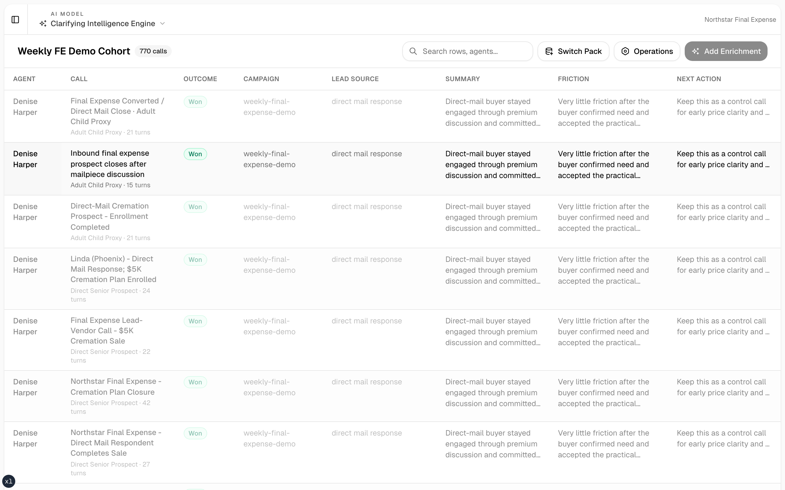This screenshot has height=490, width=785.
Task: Click the search magnifier icon
Action: (x=413, y=51)
